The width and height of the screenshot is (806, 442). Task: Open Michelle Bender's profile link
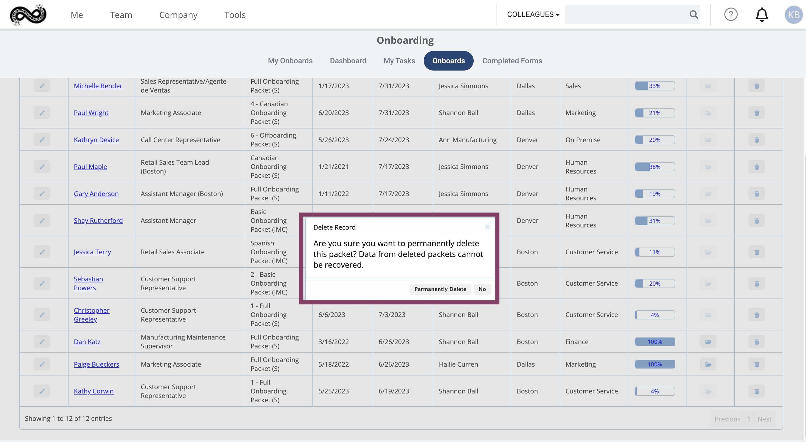(x=98, y=86)
